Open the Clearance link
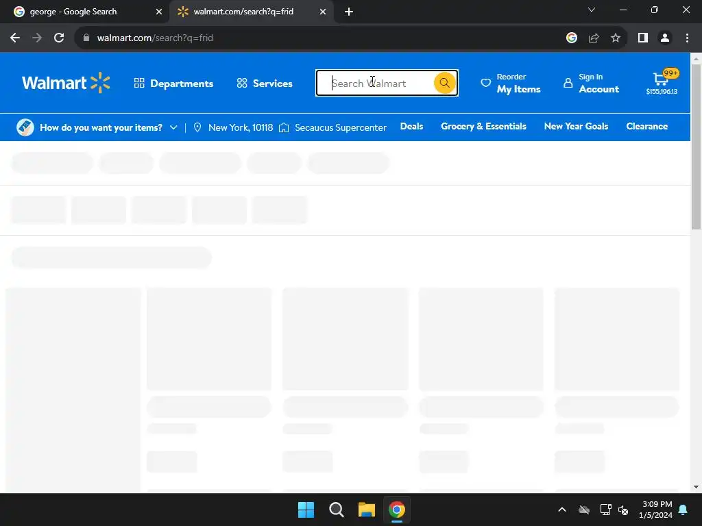 647,126
